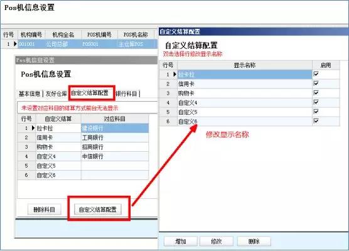349x251 pixels.
Task: Switch to the 基本信息 tab
Action: coord(30,94)
